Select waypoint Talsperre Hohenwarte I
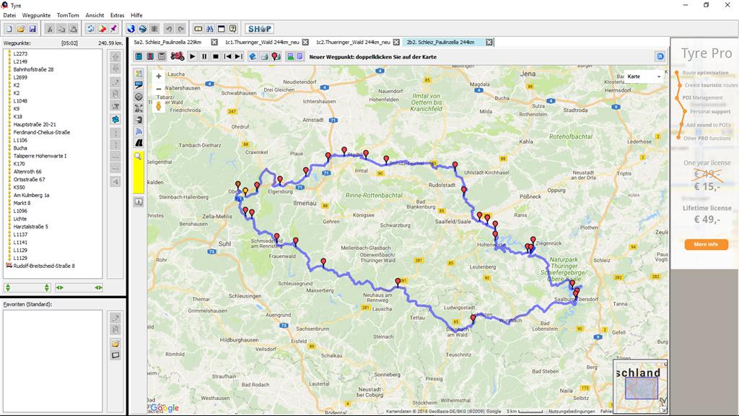The height and width of the screenshot is (416, 739). [x=40, y=156]
